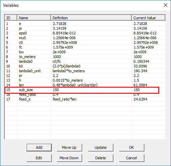Select the feed_x variable row

85,99
